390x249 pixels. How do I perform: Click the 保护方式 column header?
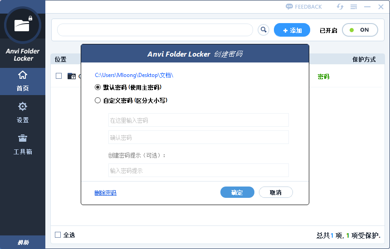(x=364, y=59)
